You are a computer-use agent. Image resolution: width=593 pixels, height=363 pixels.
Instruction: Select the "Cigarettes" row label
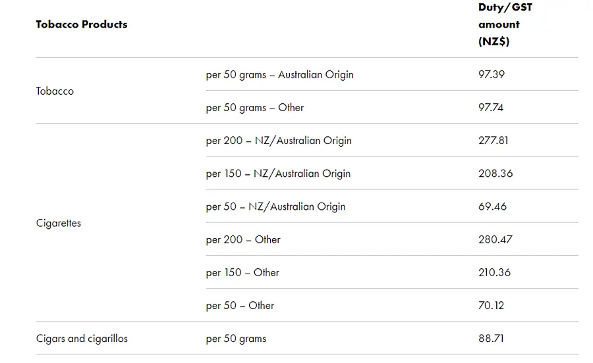tap(59, 223)
